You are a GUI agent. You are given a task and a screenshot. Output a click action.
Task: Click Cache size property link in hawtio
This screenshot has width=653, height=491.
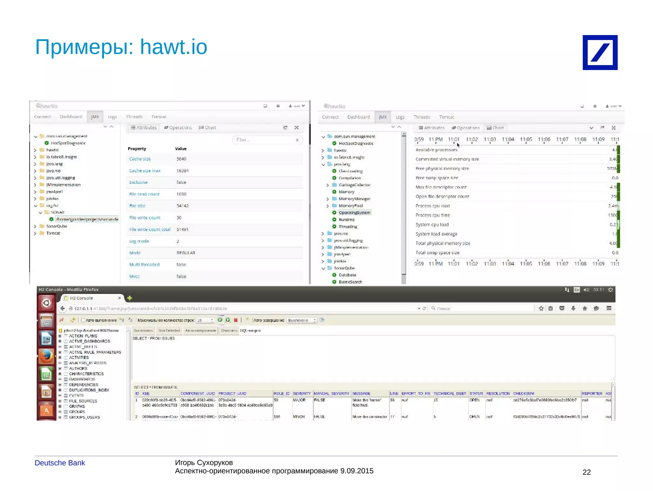140,159
